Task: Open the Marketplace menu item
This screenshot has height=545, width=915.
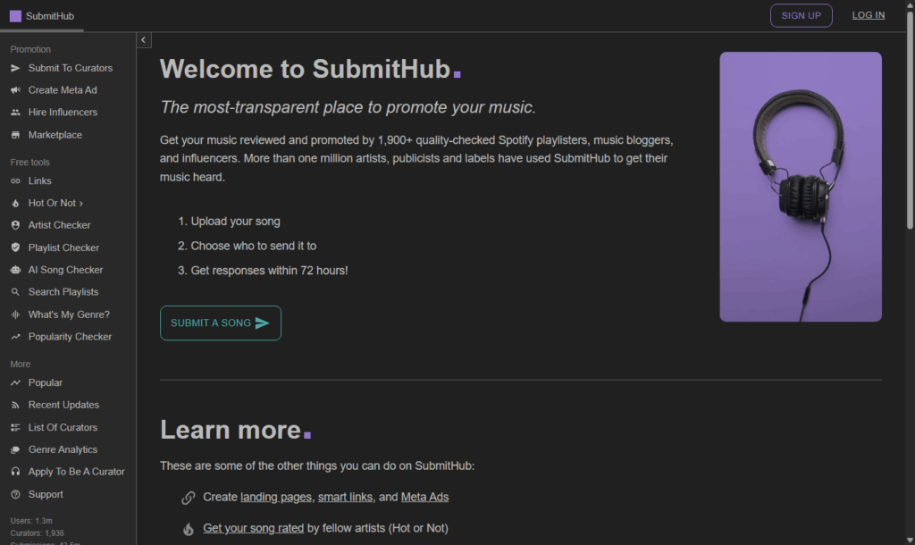Action: point(55,135)
